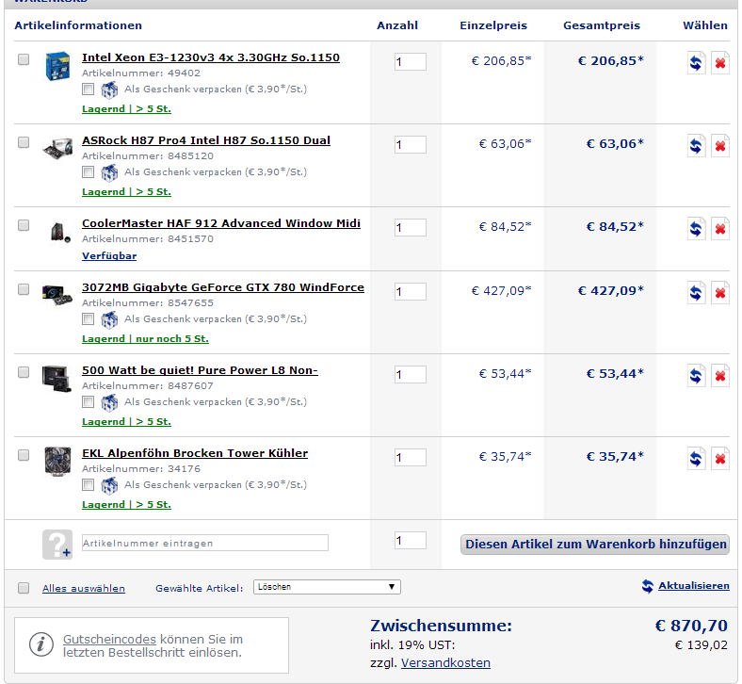Focus the quantity field for new article
Image resolution: width=742 pixels, height=684 pixels.
pos(411,540)
